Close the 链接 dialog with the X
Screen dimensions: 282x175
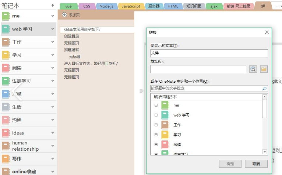pyautogui.click(x=267, y=32)
